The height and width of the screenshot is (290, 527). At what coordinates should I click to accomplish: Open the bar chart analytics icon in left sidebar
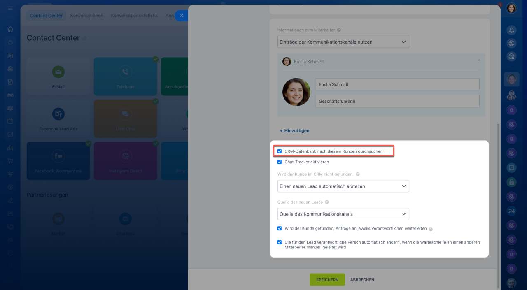click(10, 148)
